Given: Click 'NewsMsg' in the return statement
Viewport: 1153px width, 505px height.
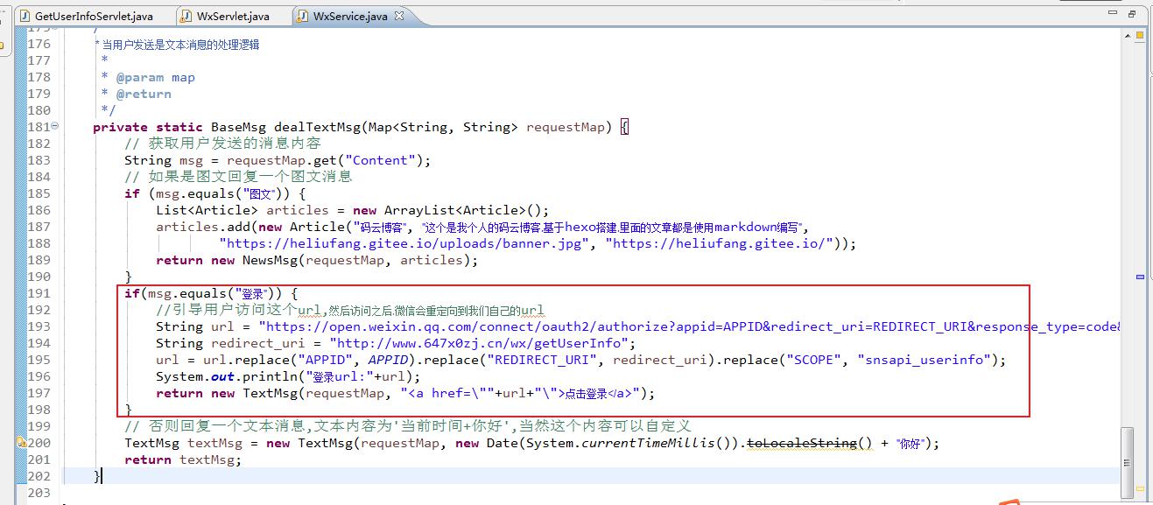Looking at the screenshot, I should pyautogui.click(x=270, y=260).
